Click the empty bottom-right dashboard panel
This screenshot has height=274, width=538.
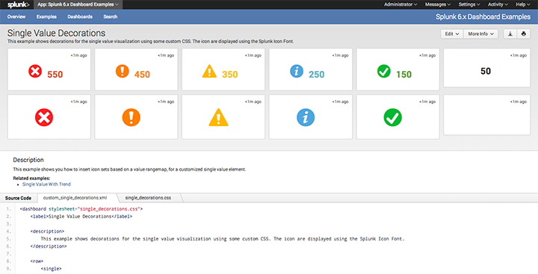coord(487,115)
